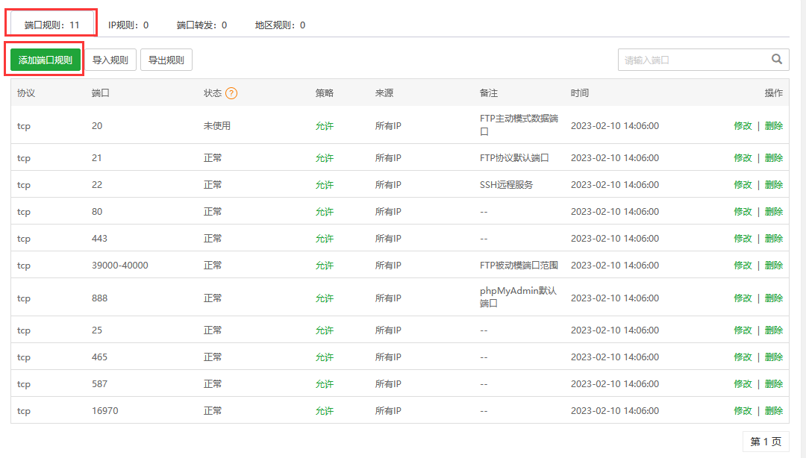Click 删除 for the 39000-40000 range rule

[x=775, y=265]
